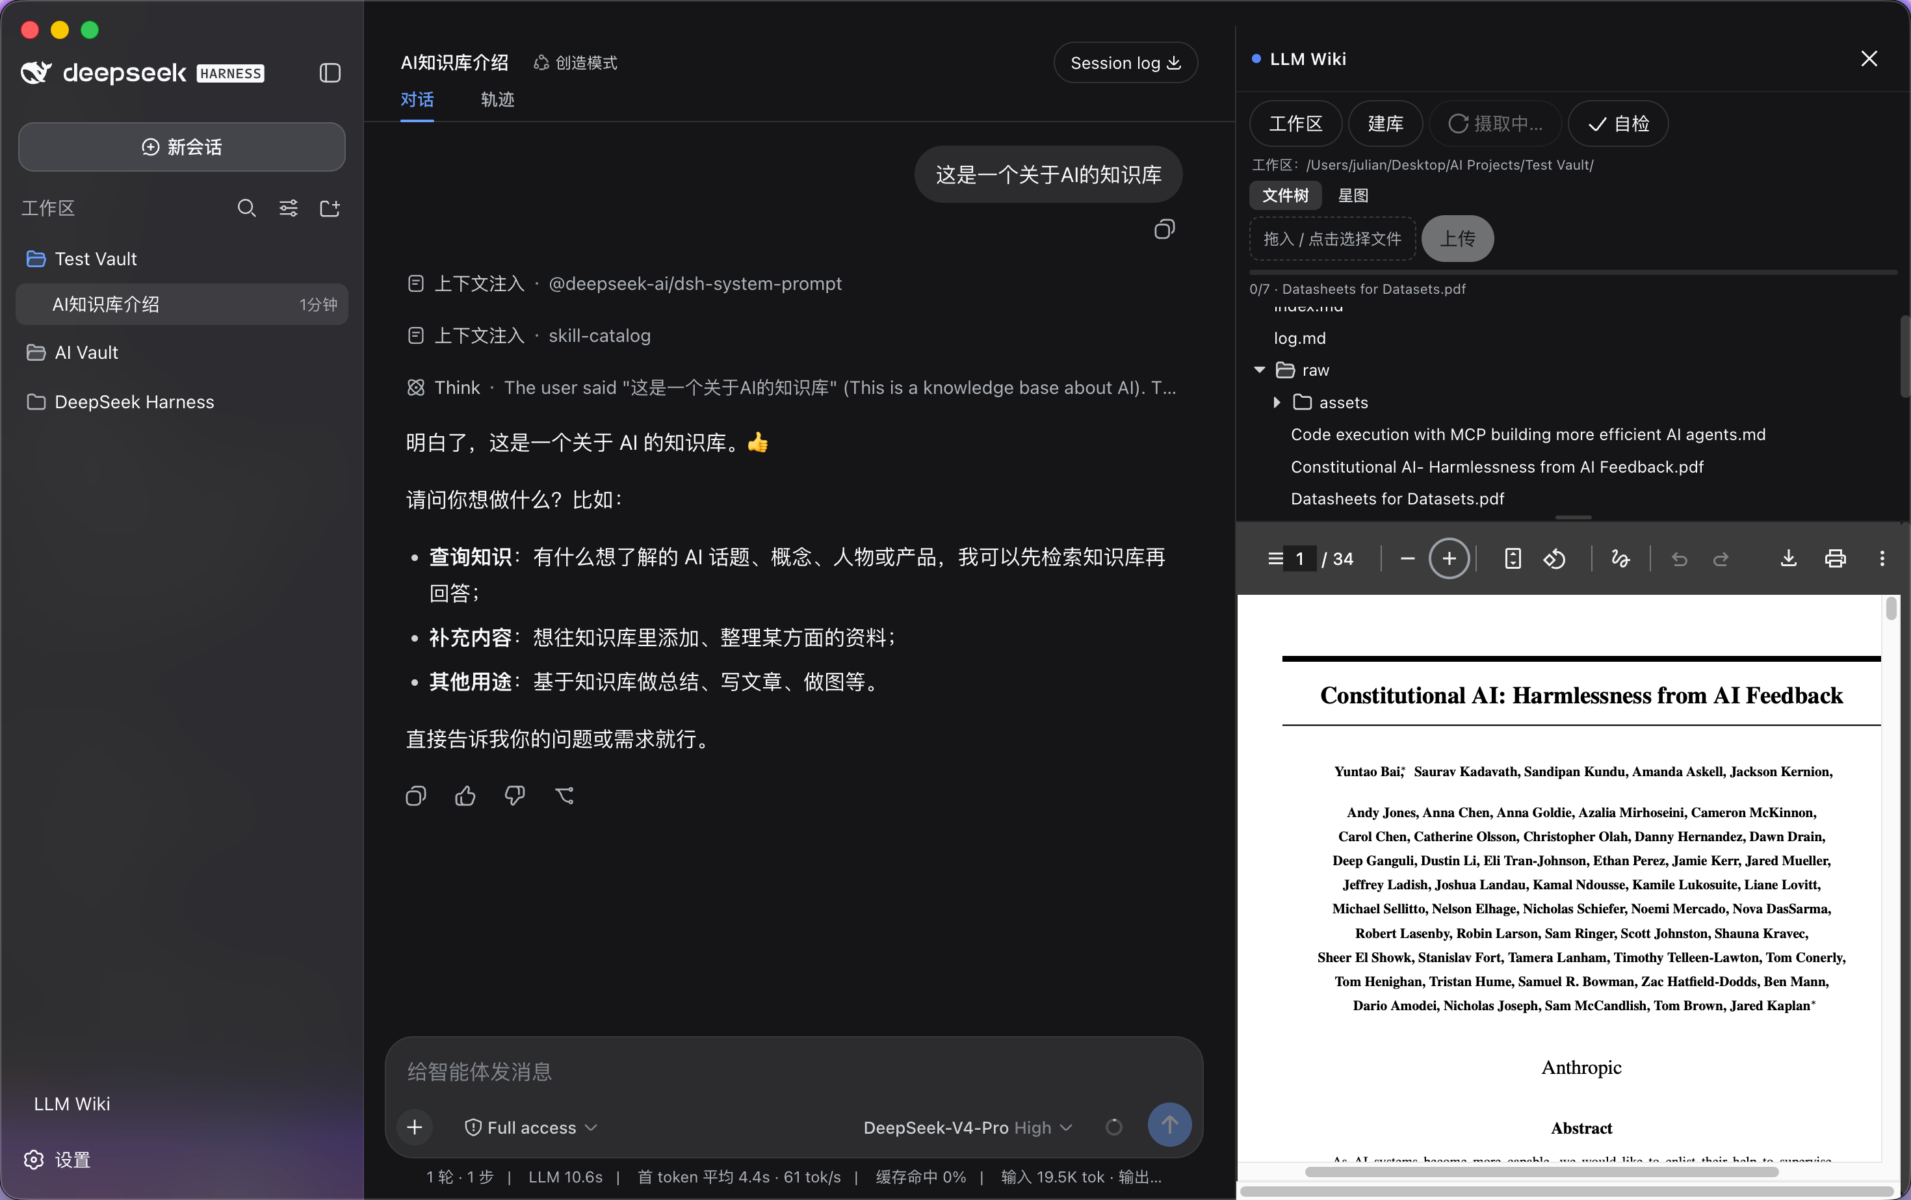1911x1200 pixels.
Task: Switch to the 星图 view
Action: tap(1353, 195)
